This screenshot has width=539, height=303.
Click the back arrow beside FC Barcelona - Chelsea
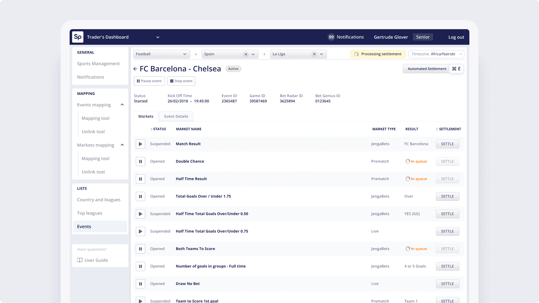[135, 69]
